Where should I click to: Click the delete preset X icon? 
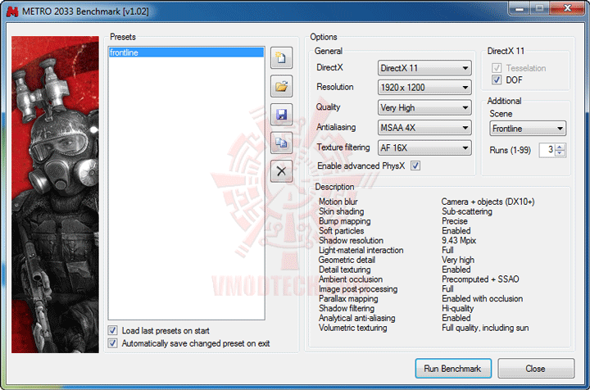pos(281,171)
